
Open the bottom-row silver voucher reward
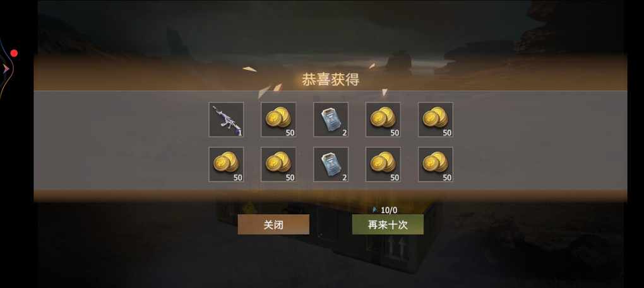point(331,164)
